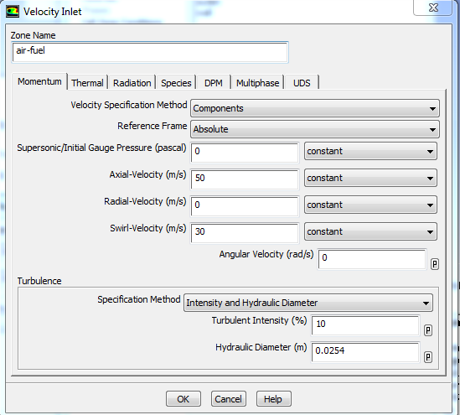Open the Radiation tab
This screenshot has width=460, height=415.
click(132, 83)
